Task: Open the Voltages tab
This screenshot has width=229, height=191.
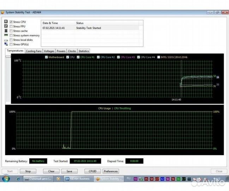Action: coord(49,51)
